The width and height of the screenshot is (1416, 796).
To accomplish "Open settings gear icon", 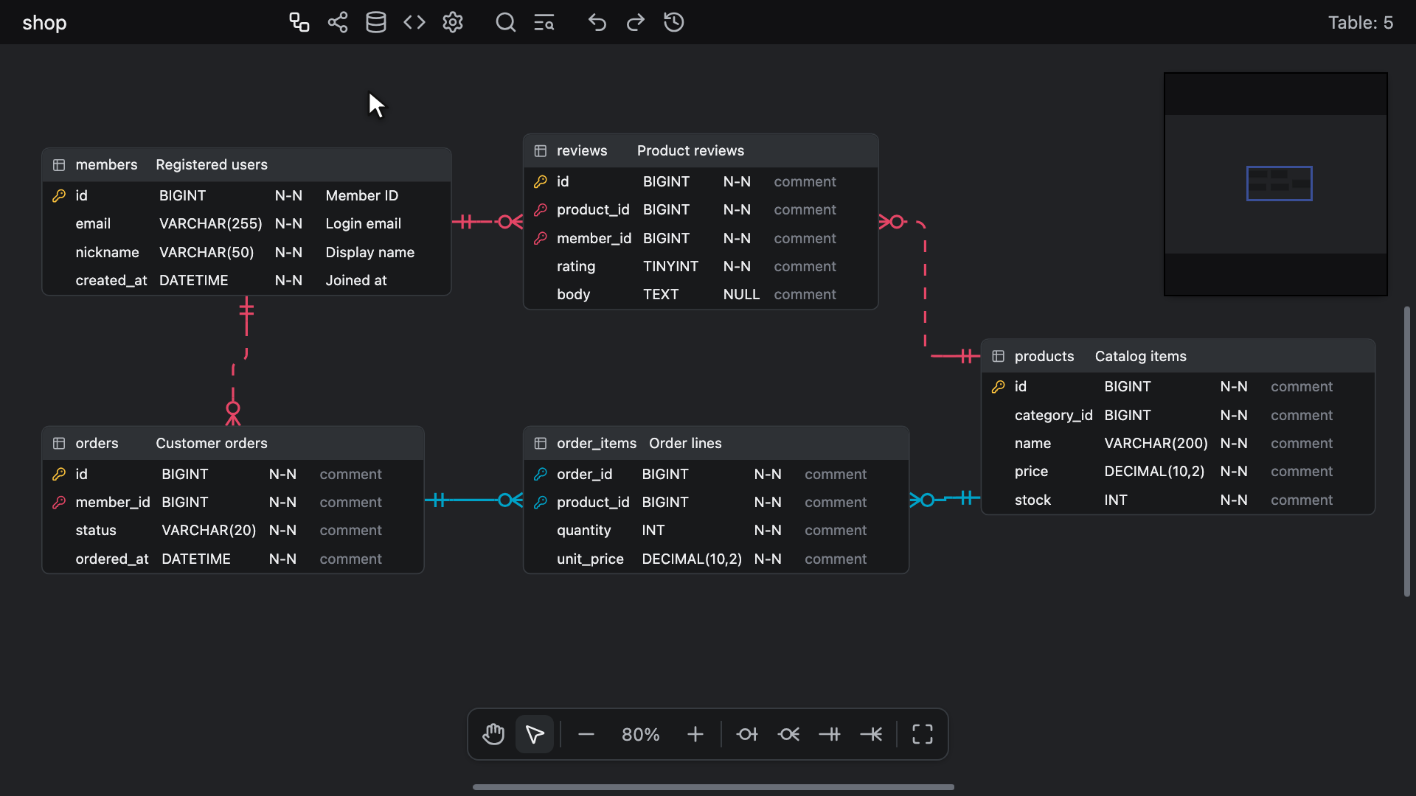I will [x=453, y=22].
